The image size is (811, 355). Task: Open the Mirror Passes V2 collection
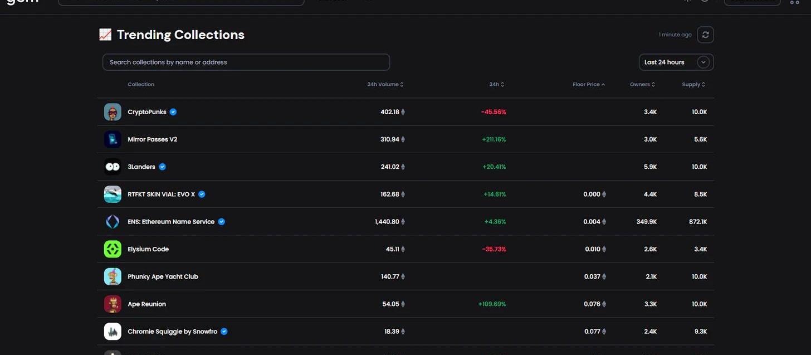pos(153,139)
